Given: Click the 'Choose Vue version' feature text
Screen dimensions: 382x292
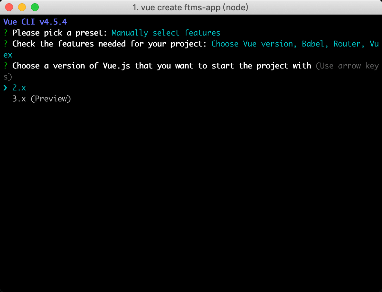Looking at the screenshot, I should [x=254, y=44].
